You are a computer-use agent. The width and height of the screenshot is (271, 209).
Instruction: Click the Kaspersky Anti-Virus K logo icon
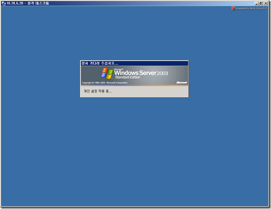click(x=233, y=9)
